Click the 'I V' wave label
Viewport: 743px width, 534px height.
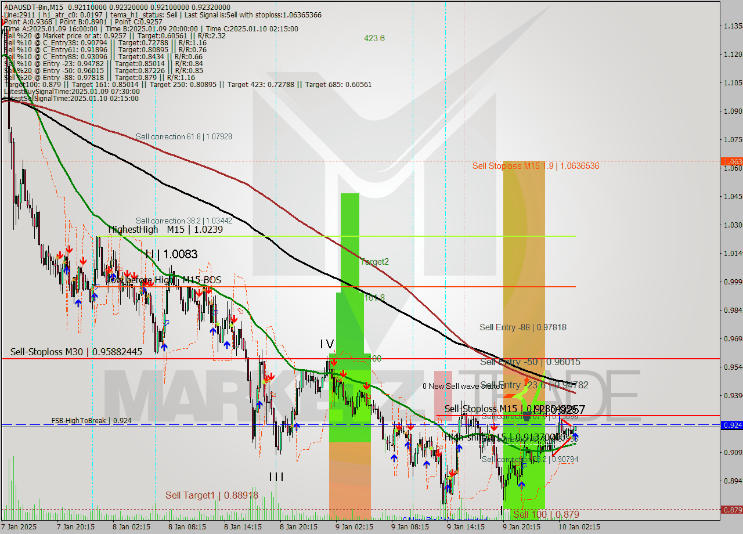click(x=327, y=344)
